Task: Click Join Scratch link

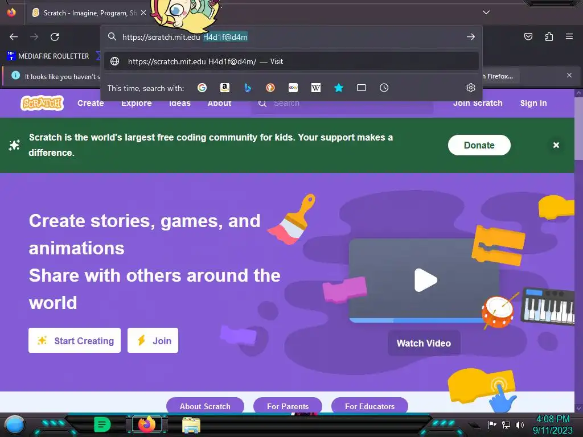Action: click(478, 104)
